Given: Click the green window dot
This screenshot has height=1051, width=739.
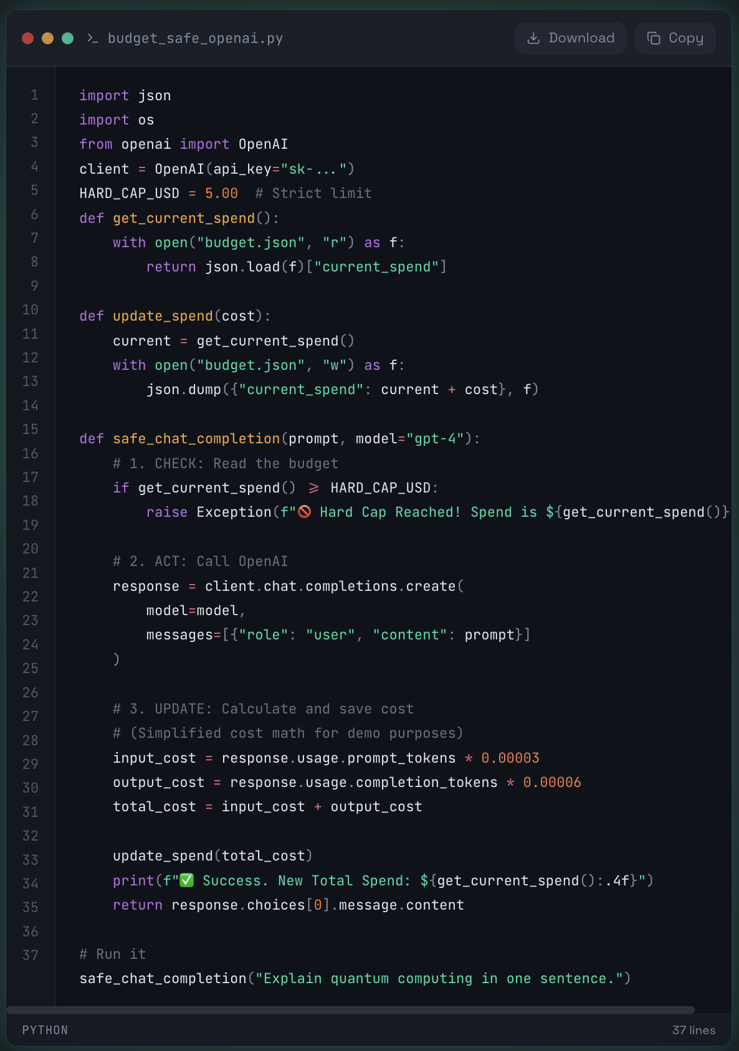Looking at the screenshot, I should point(67,39).
